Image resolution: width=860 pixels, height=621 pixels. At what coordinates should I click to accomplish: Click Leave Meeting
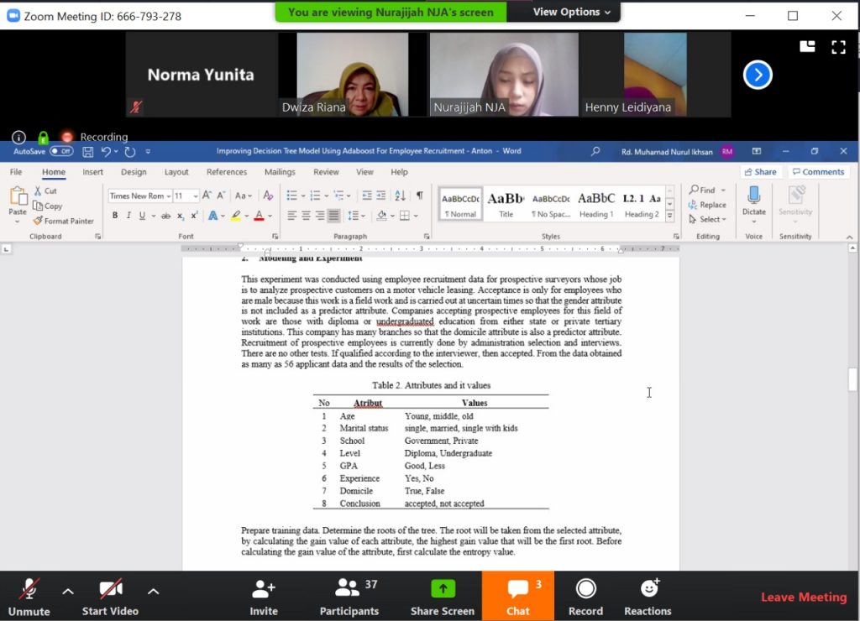point(803,597)
